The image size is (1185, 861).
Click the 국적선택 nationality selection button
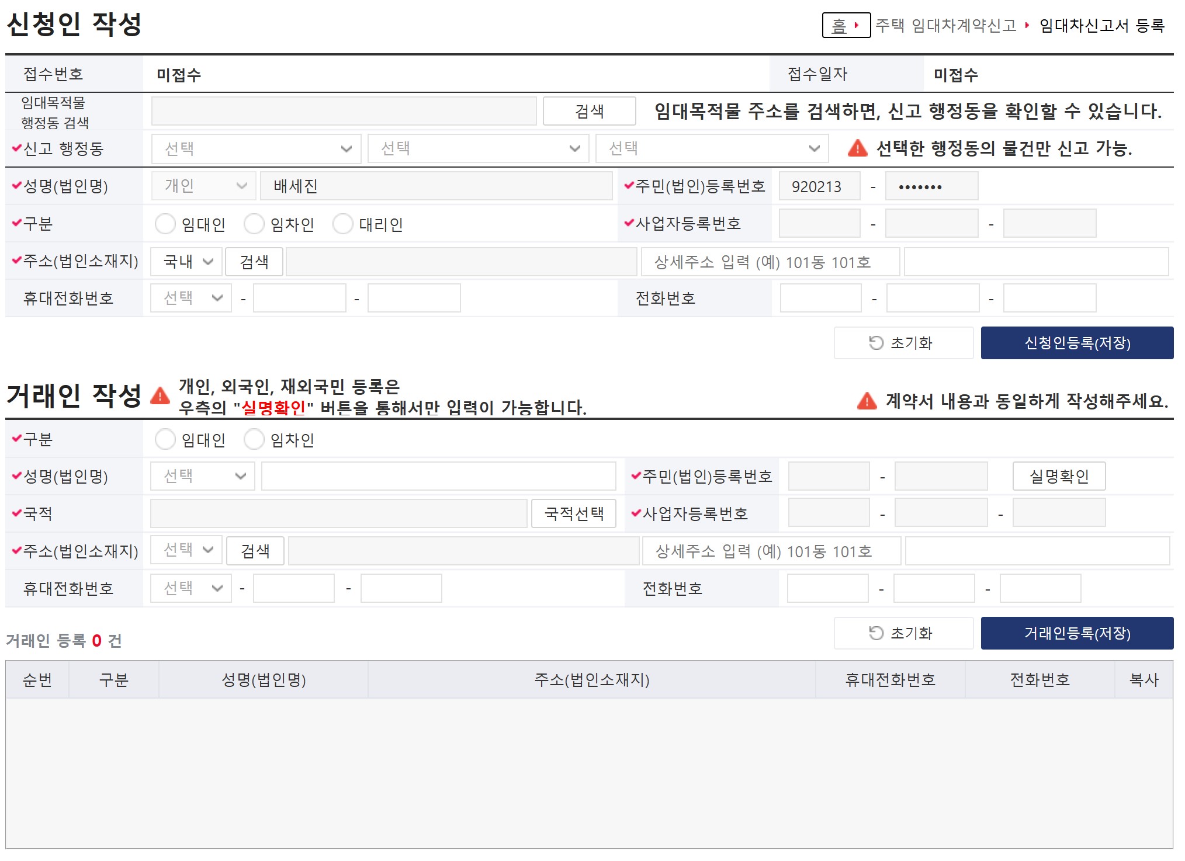573,513
